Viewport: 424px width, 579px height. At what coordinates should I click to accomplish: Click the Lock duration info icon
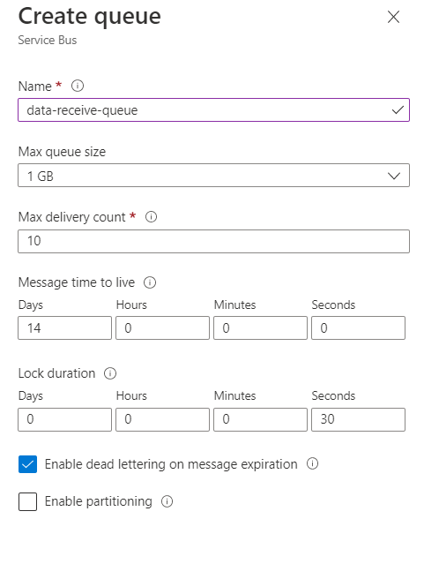(110, 373)
